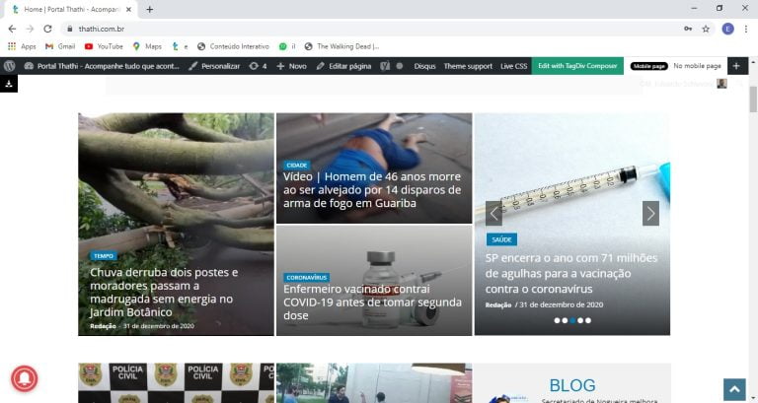Image resolution: width=758 pixels, height=403 pixels.
Task: View the 4 pending updates
Action: tap(258, 66)
